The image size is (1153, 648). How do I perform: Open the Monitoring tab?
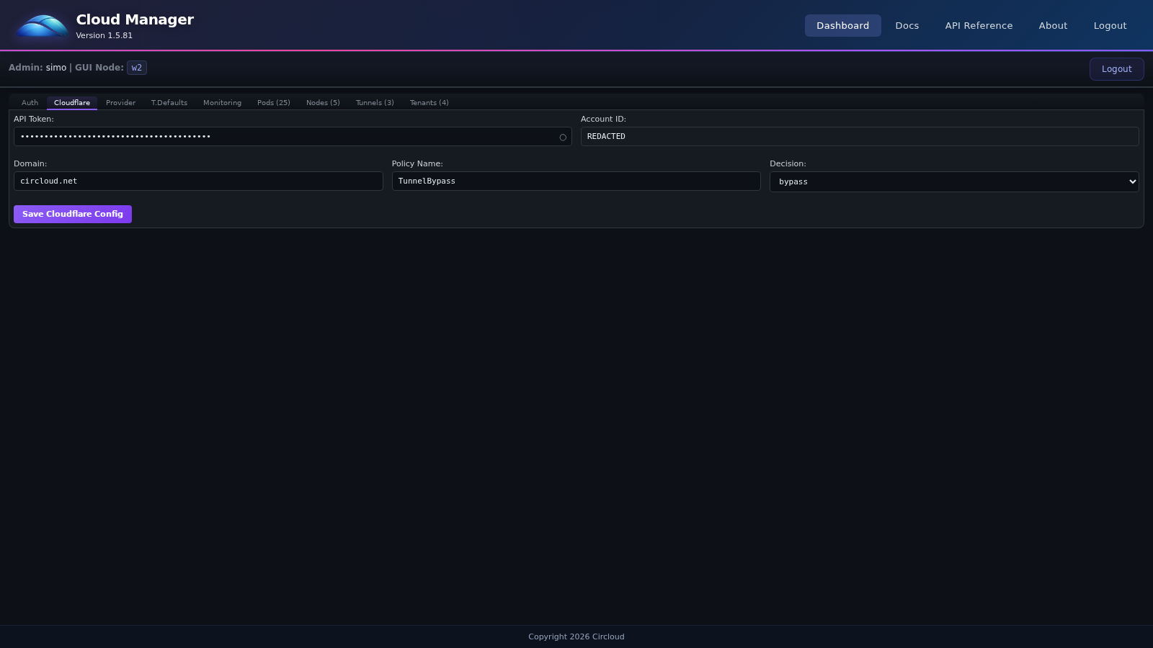(x=222, y=102)
